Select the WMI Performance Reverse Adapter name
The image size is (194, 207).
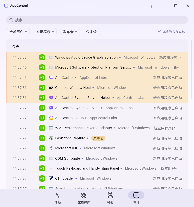coord(84,128)
